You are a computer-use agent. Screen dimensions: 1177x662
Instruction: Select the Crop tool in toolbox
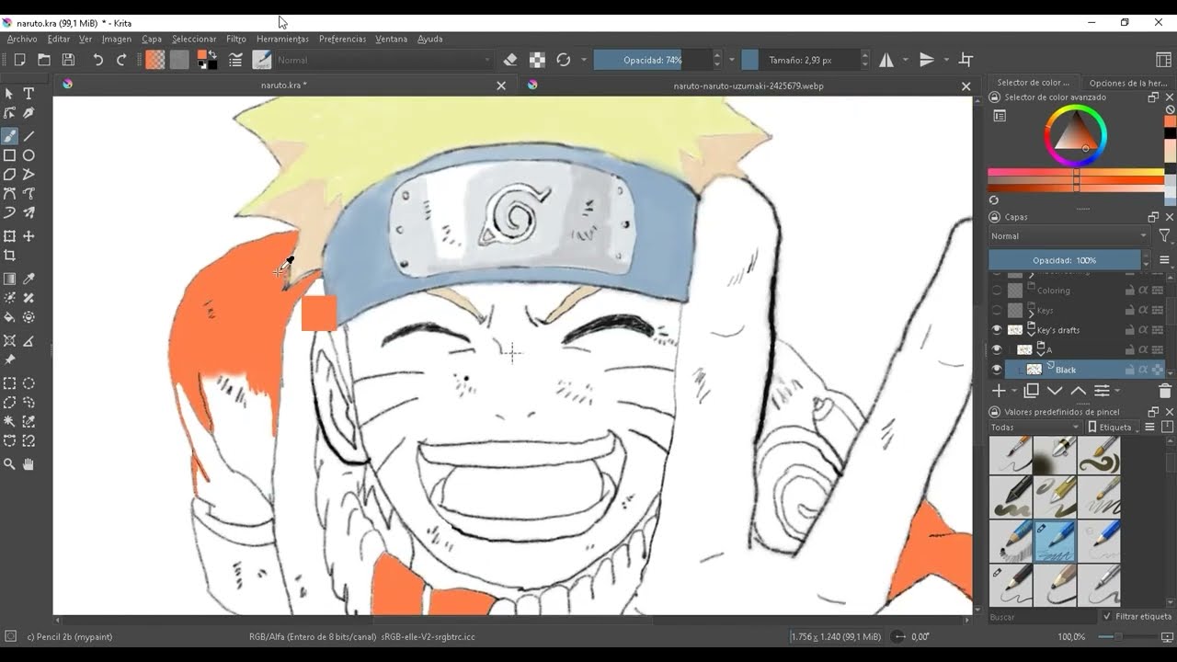pyautogui.click(x=9, y=256)
